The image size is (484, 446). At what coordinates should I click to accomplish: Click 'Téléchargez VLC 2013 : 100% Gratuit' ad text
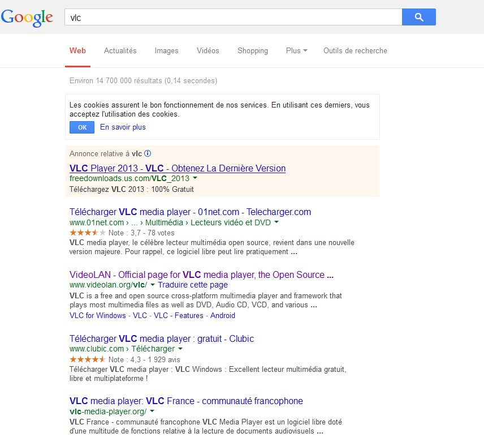(x=132, y=189)
